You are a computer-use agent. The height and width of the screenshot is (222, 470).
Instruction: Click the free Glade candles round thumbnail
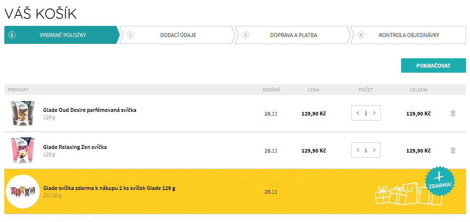pyautogui.click(x=23, y=191)
